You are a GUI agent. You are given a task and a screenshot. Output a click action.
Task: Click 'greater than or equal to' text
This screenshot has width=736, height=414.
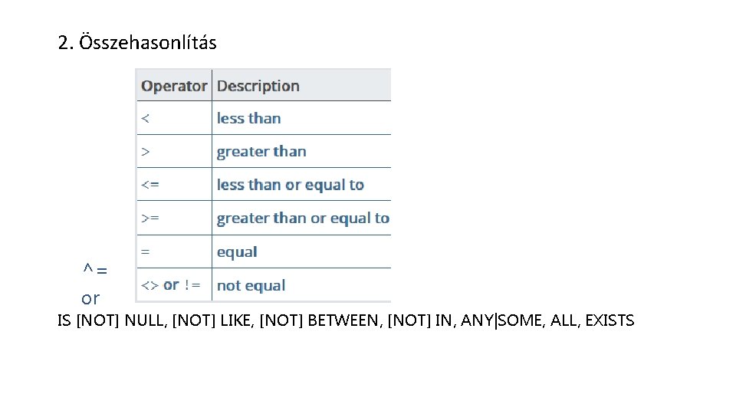303,219
